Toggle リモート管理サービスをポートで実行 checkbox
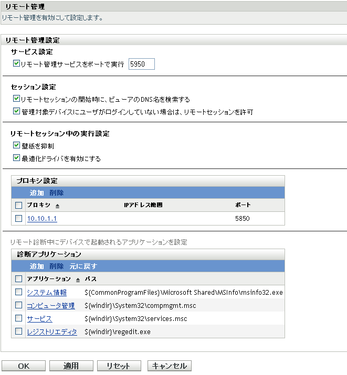Viewport: 347px width, 375px height. pyautogui.click(x=16, y=63)
